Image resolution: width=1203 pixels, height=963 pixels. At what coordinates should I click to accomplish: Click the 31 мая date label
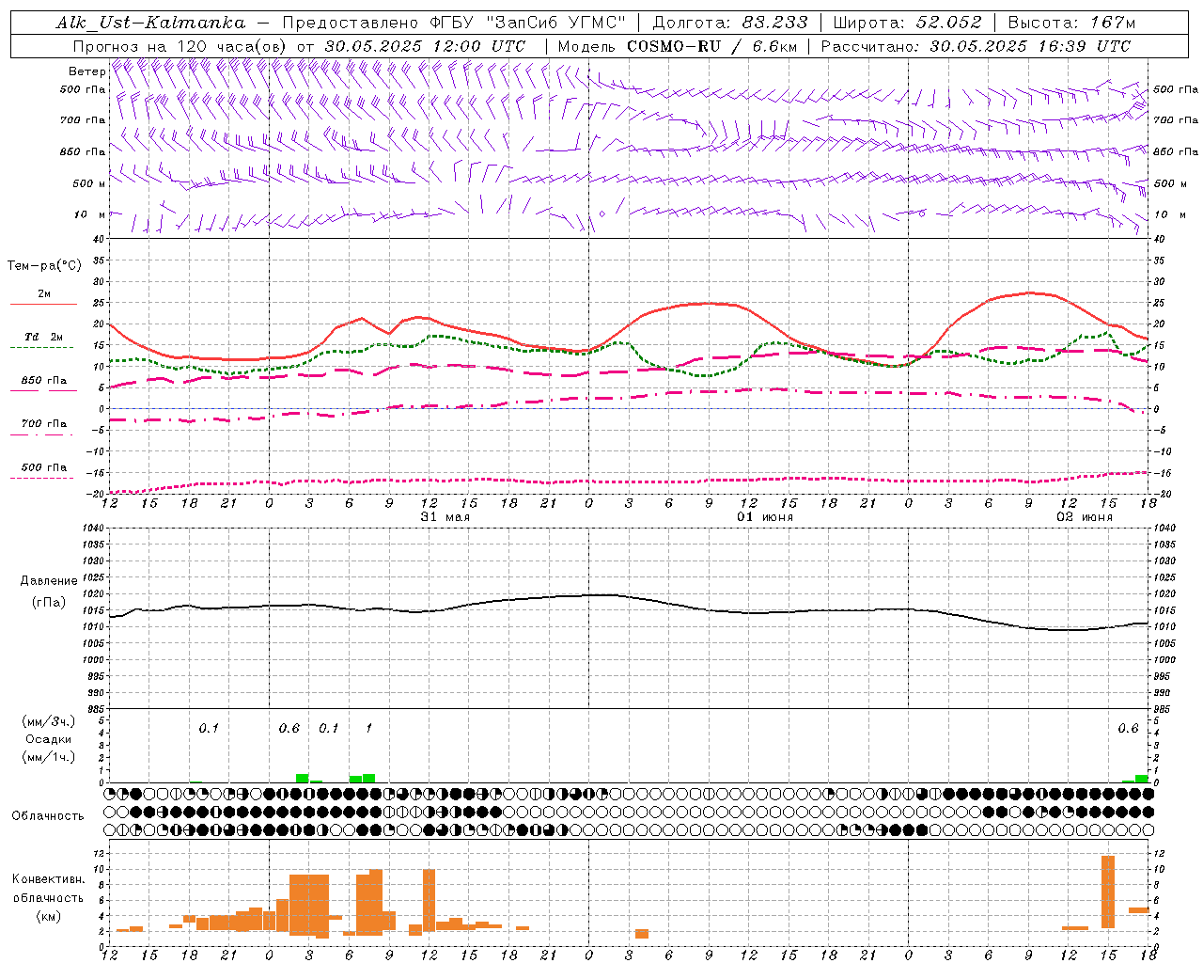tap(445, 517)
